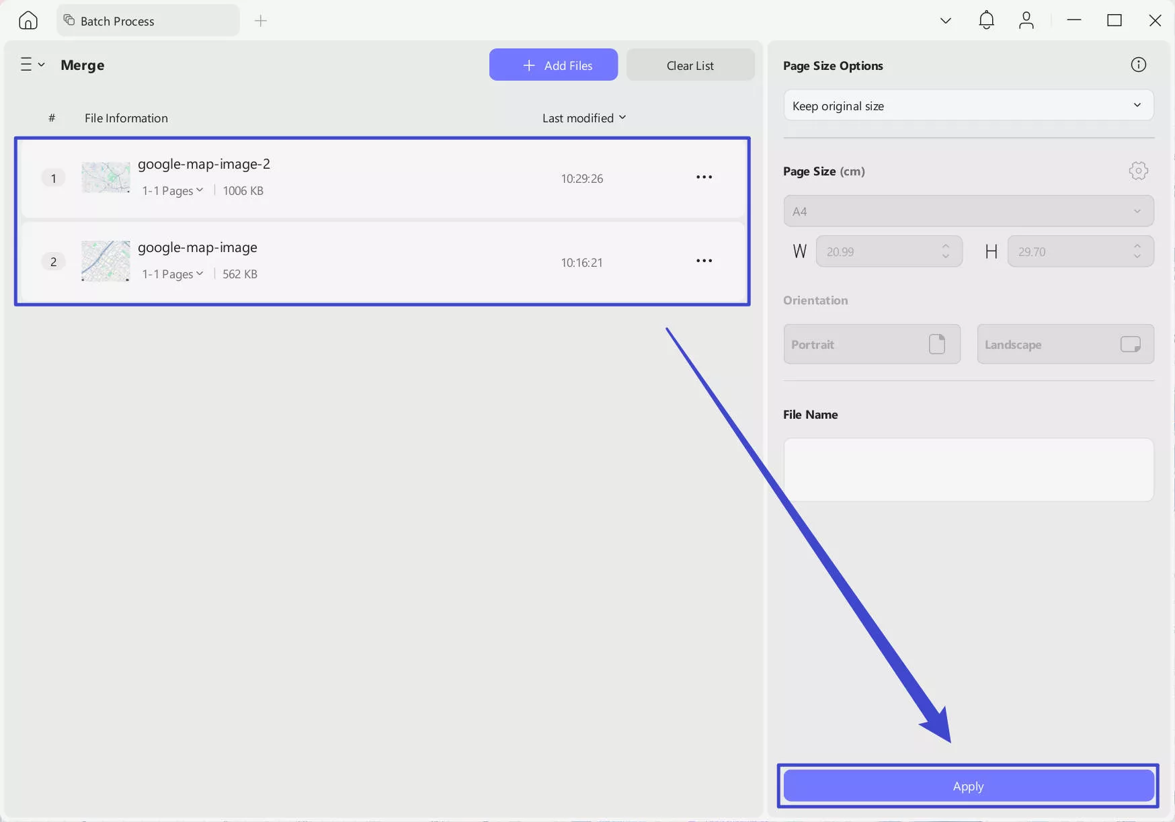Open the ellipsis menu for google-map-image-2
This screenshot has width=1175, height=822.
[x=704, y=177]
